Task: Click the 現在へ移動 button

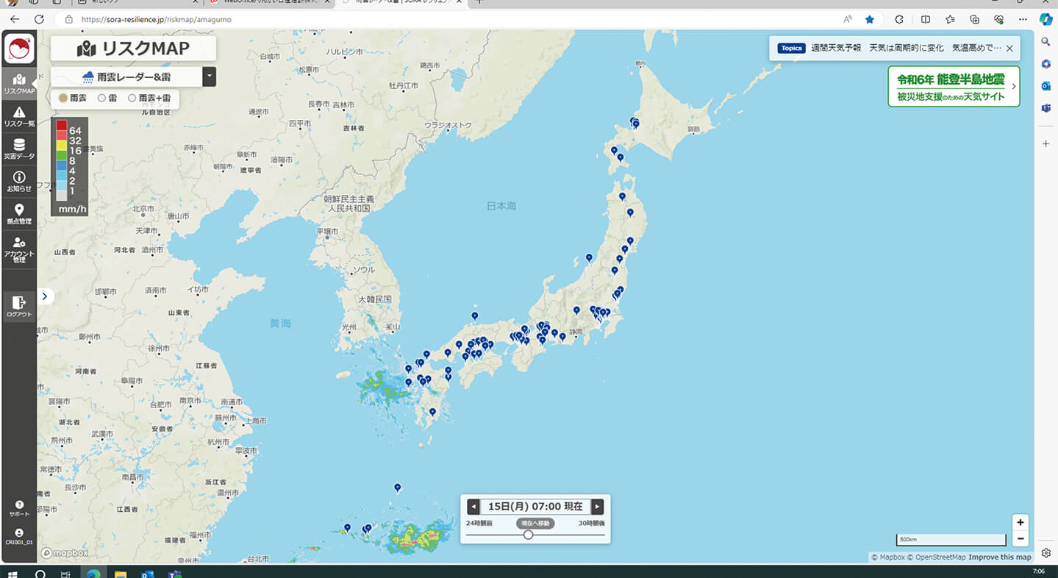Action: click(x=535, y=524)
